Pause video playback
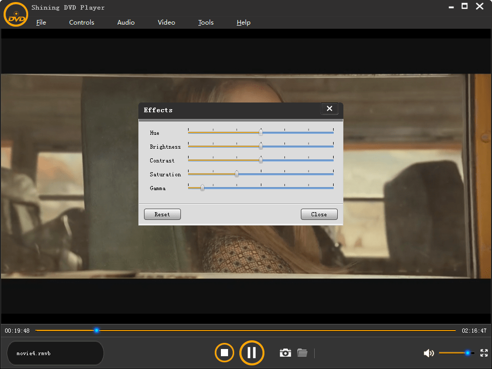The width and height of the screenshot is (492, 369). point(252,353)
